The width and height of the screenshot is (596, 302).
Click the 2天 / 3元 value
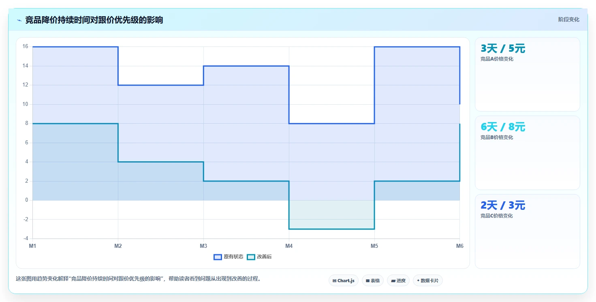click(x=503, y=205)
